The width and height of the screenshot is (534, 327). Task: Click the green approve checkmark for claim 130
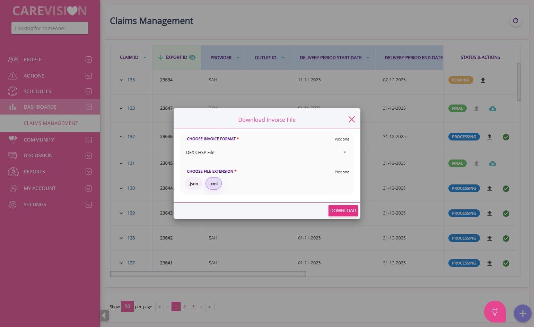(x=506, y=189)
